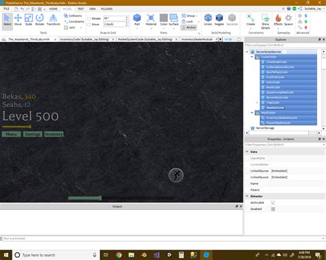Click the Union solid modeling tool
This screenshot has height=260, width=326.
click(208, 20)
